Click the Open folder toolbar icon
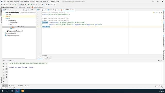 pyautogui.click(x=2, y=4)
